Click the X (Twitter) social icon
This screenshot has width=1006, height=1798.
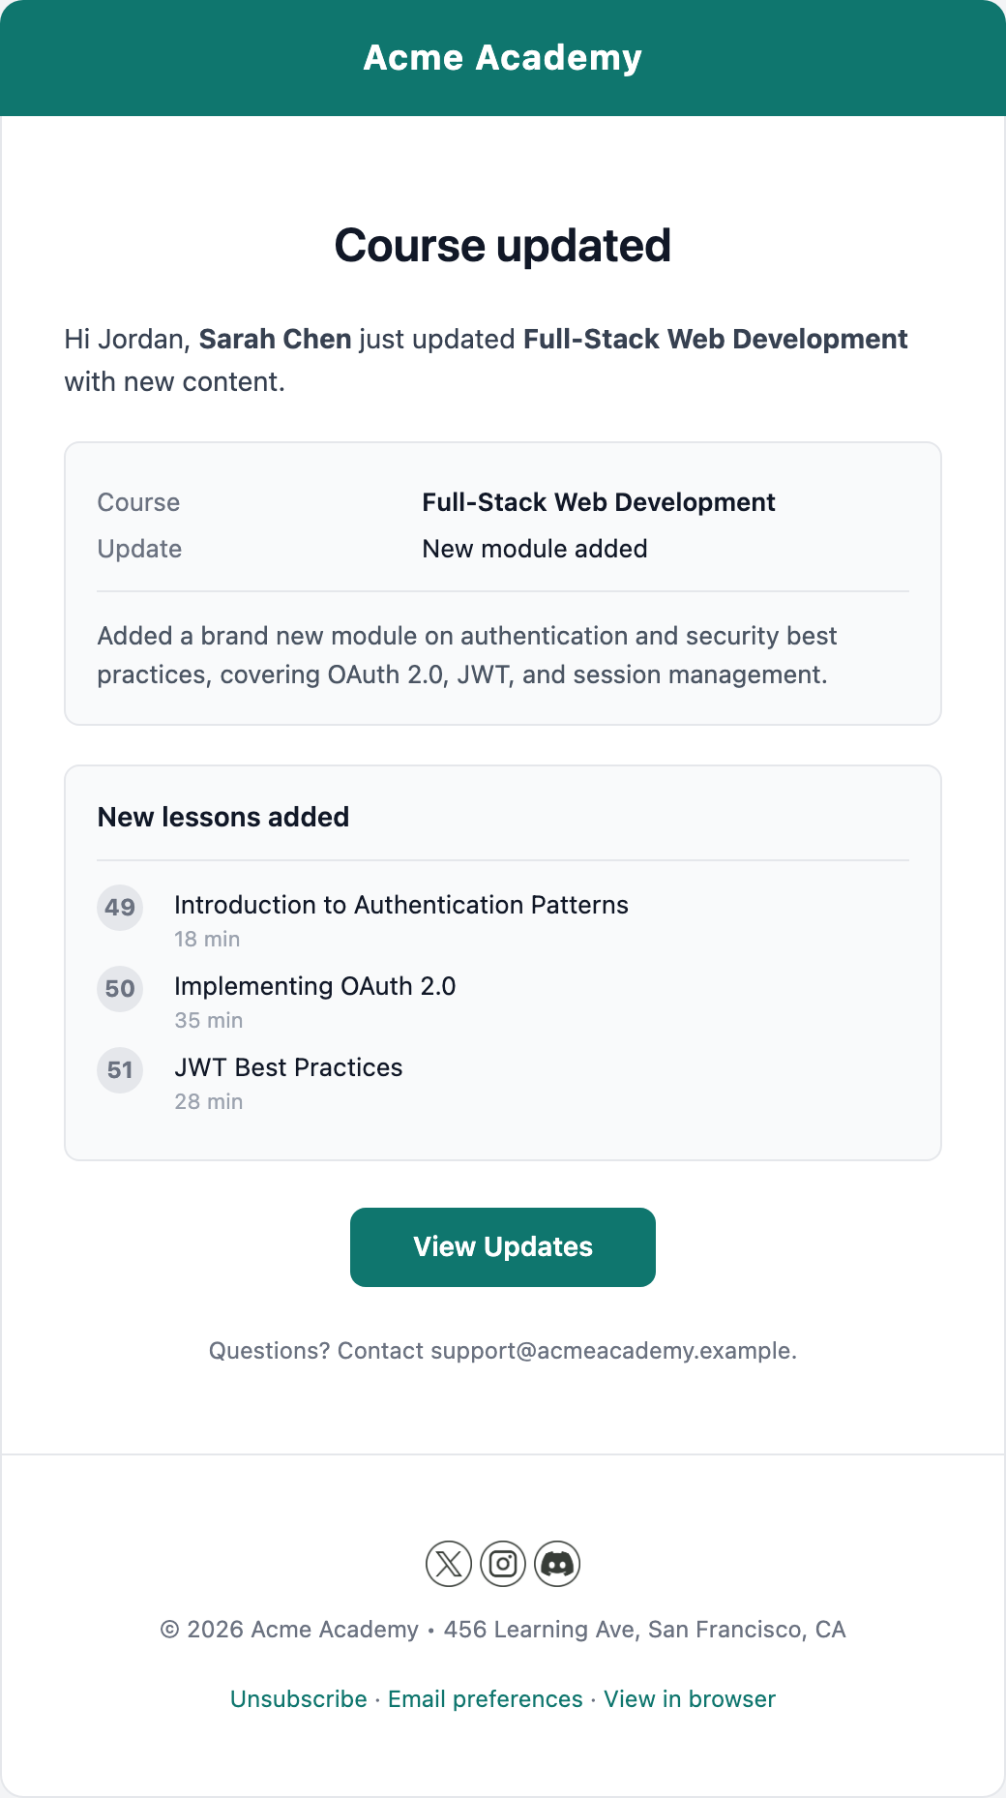coord(449,1564)
